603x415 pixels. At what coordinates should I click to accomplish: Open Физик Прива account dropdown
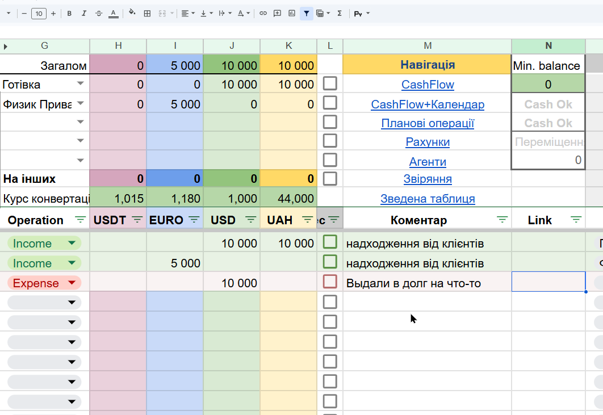80,103
